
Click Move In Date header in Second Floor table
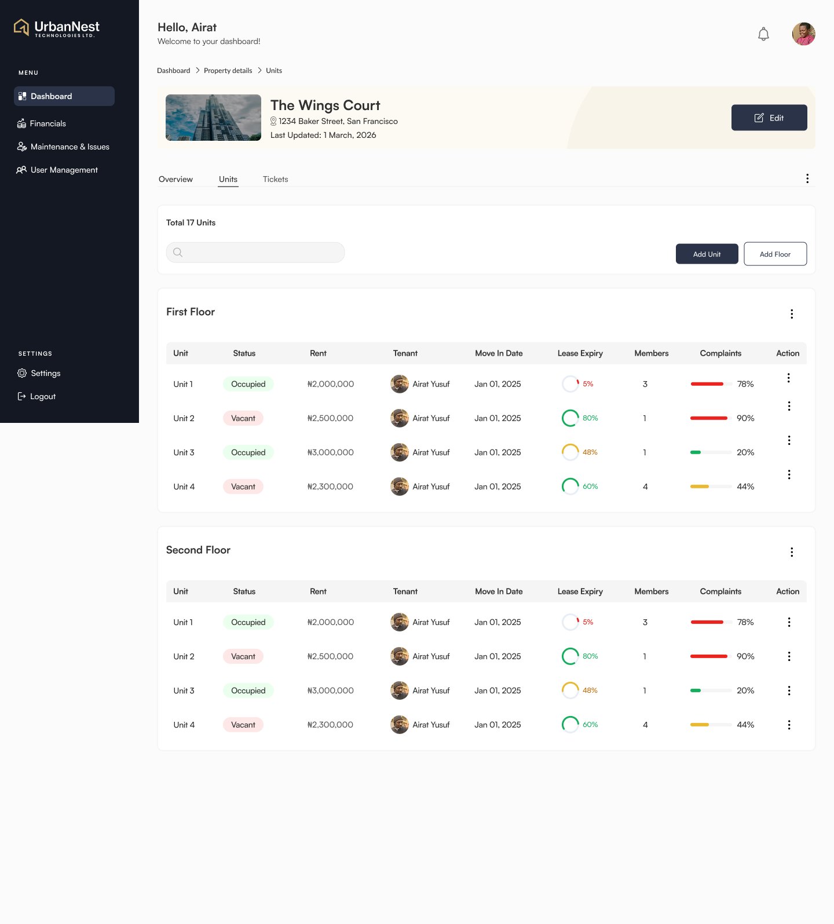tap(499, 591)
